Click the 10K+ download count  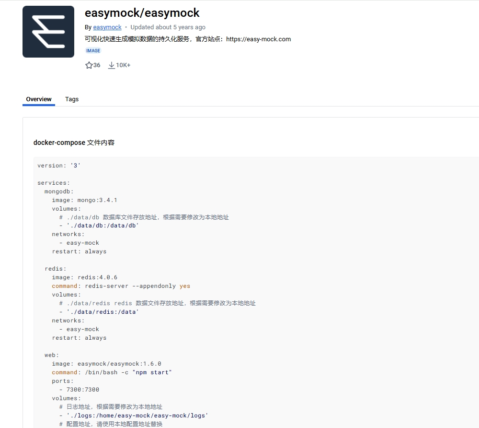(x=122, y=65)
